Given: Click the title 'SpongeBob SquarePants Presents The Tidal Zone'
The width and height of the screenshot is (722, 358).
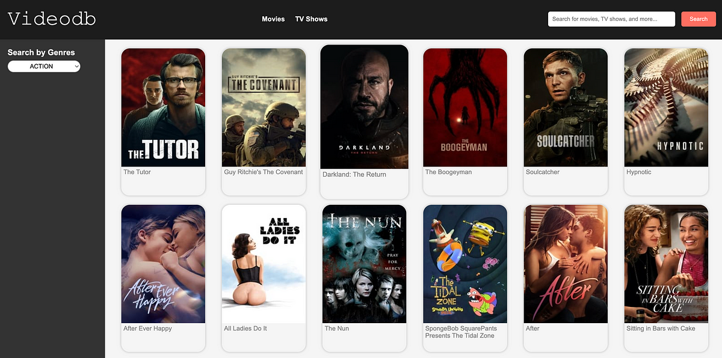Looking at the screenshot, I should tap(461, 332).
